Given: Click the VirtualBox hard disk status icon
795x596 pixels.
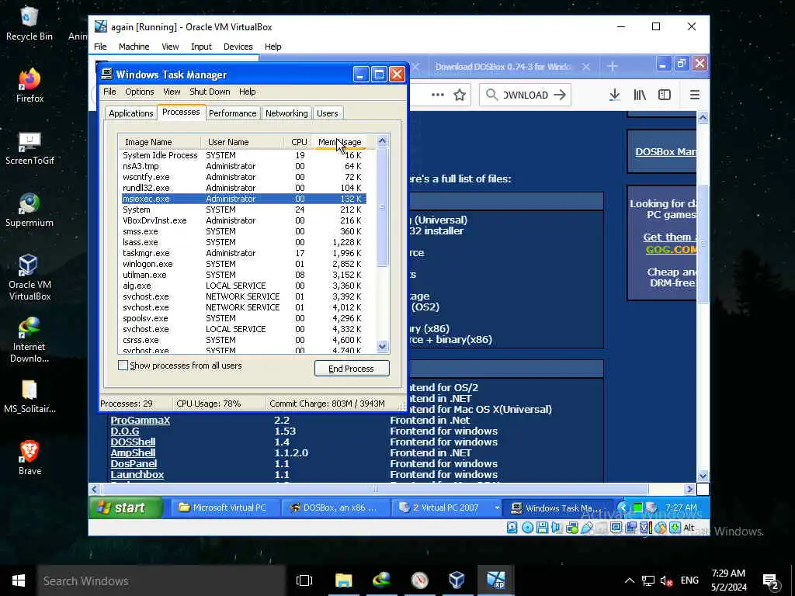Looking at the screenshot, I should click(512, 528).
